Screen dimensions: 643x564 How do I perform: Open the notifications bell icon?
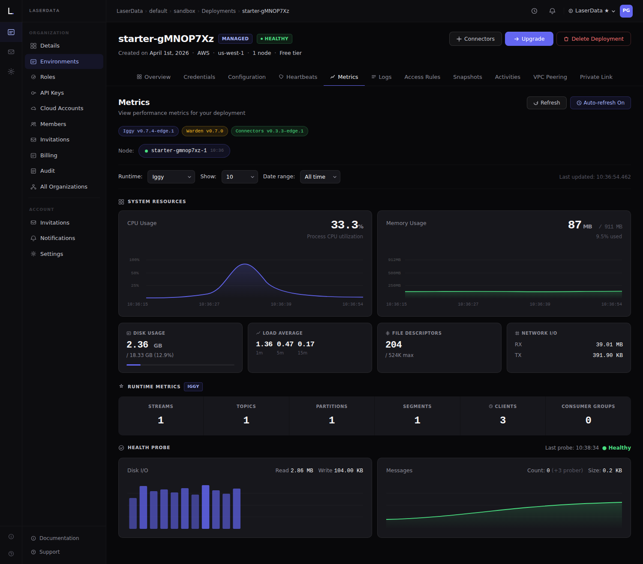[x=552, y=11]
